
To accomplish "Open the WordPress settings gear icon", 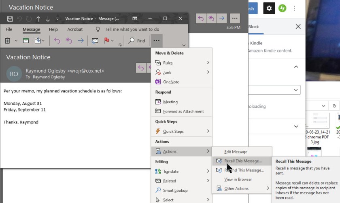I will pos(269,8).
